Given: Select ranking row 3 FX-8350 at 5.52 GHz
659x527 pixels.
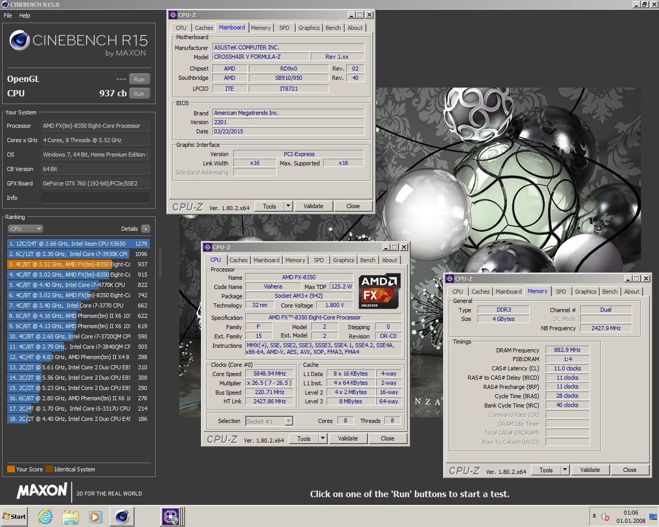Looking at the screenshot, I should tap(78, 264).
